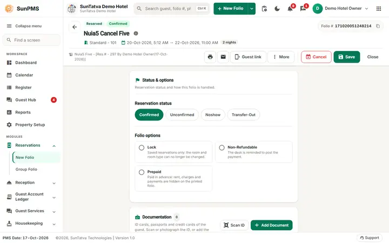
Task: Open the New Folio dropdown arrow
Action: 252,9
